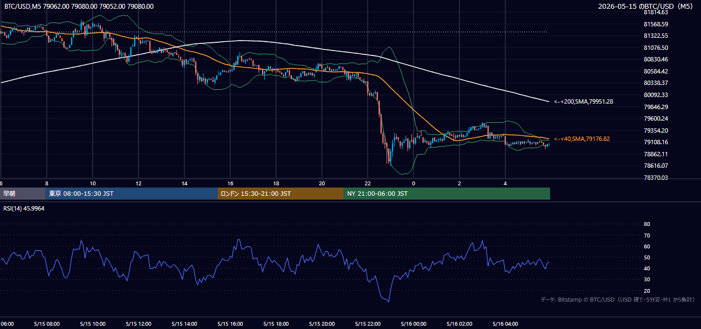Select the ロンドン 15:30-21:00 JST session bar
The width and height of the screenshot is (701, 329).
[x=281, y=194]
